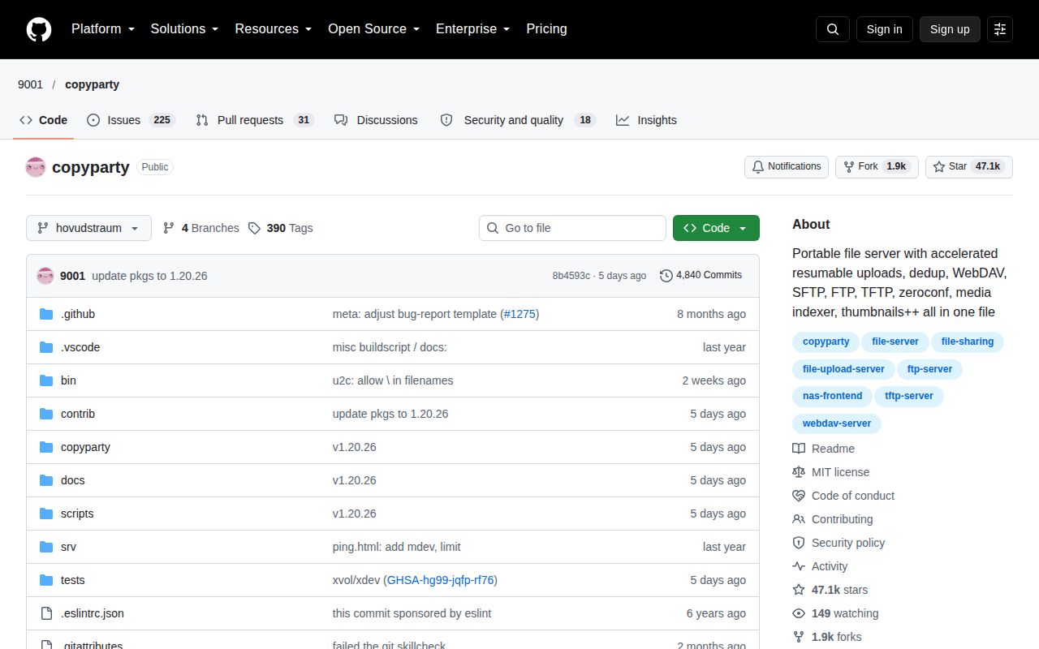Image resolution: width=1039 pixels, height=649 pixels.
Task: Click the branch icon beside 4 Branches
Action: click(169, 228)
